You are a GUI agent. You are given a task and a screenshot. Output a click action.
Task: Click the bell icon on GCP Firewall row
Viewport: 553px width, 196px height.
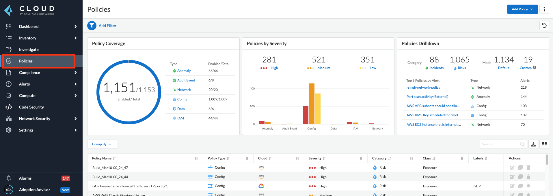(x=528, y=186)
